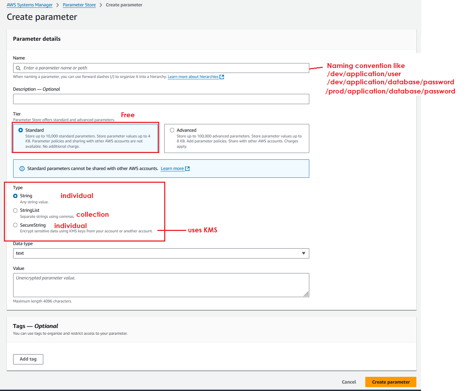The height and width of the screenshot is (391, 471).
Task: Click external link icon next to Learn more
Action: tap(188, 169)
